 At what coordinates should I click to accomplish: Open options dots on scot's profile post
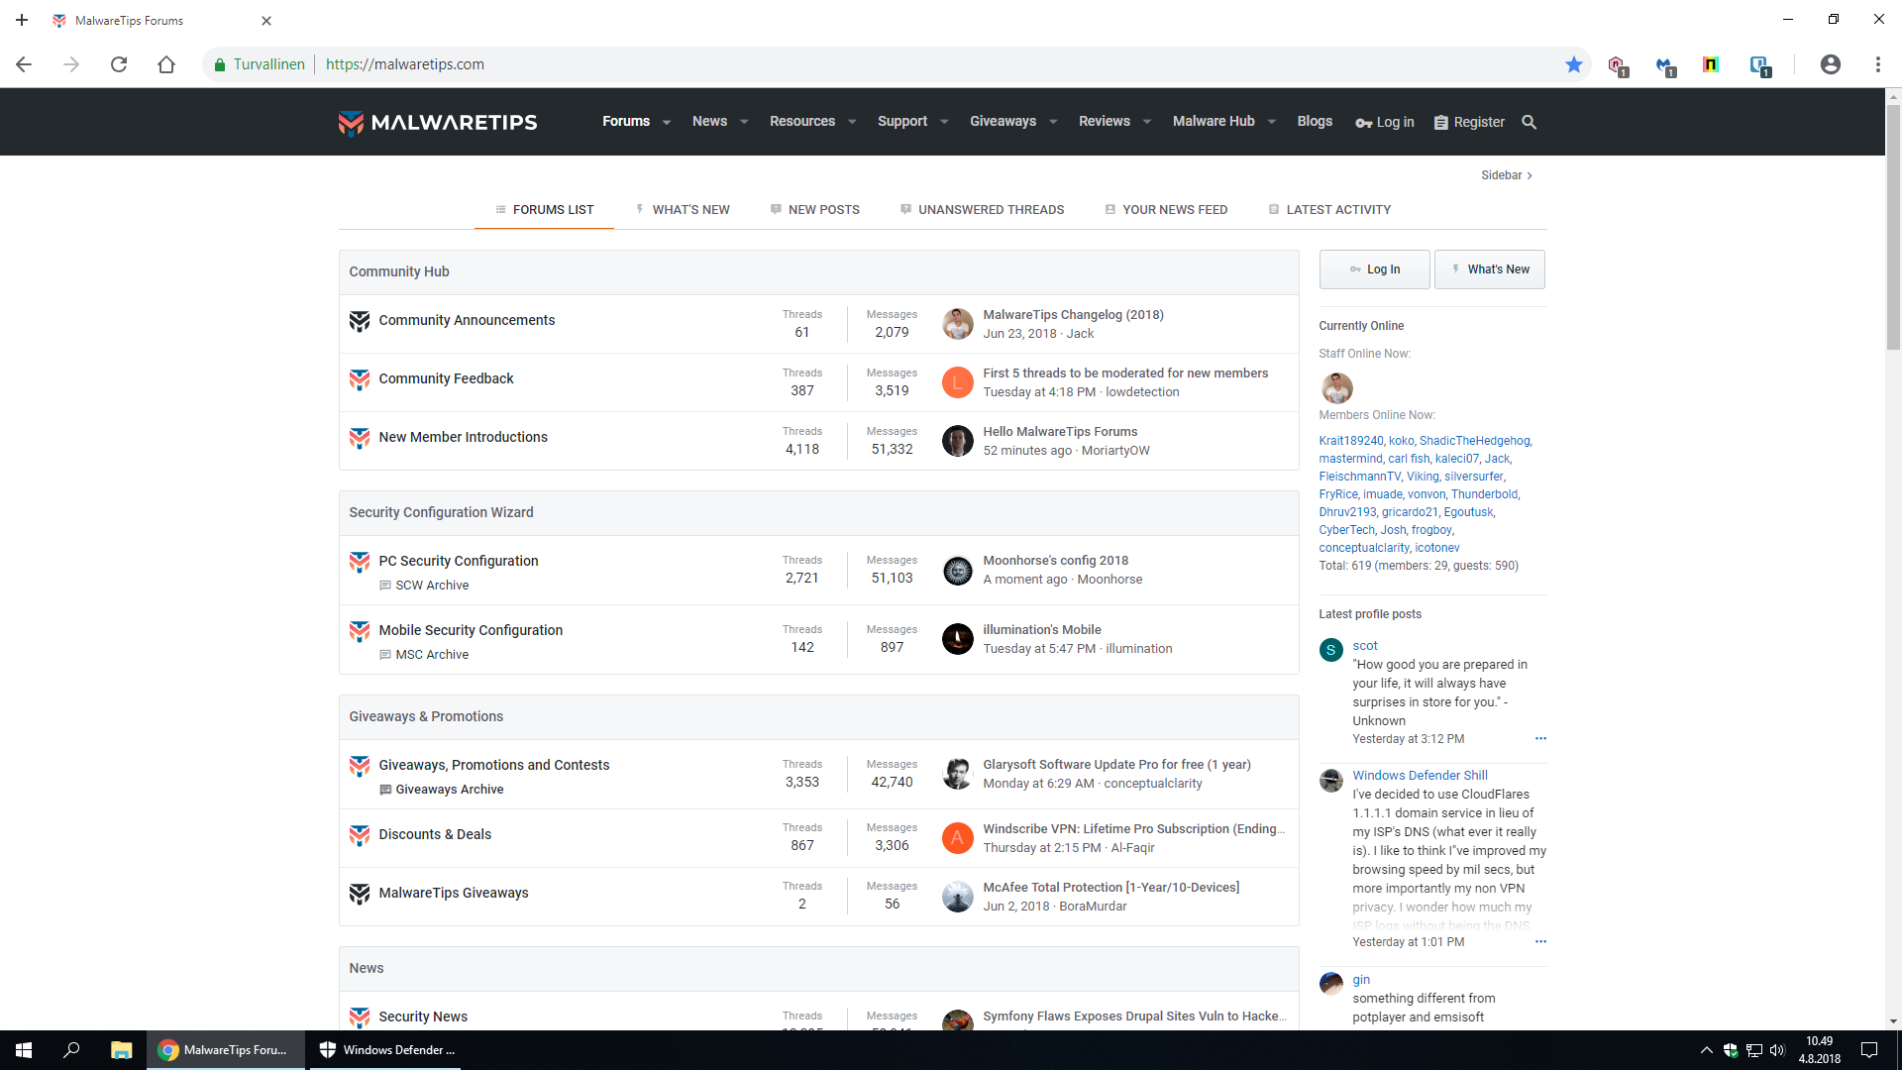pyautogui.click(x=1540, y=738)
